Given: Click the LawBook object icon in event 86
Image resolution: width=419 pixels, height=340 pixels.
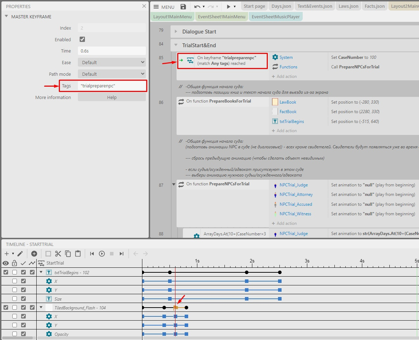Looking at the screenshot, I should coord(275,102).
